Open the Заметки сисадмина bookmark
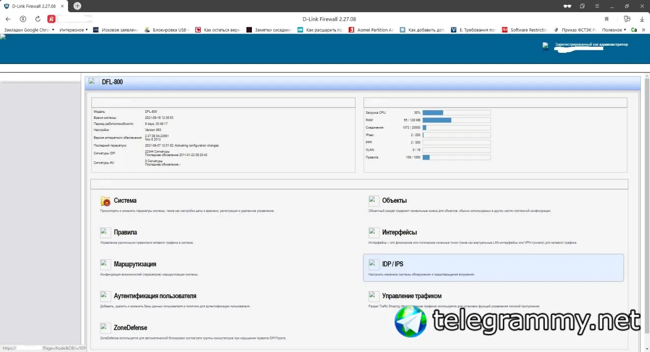 269,30
